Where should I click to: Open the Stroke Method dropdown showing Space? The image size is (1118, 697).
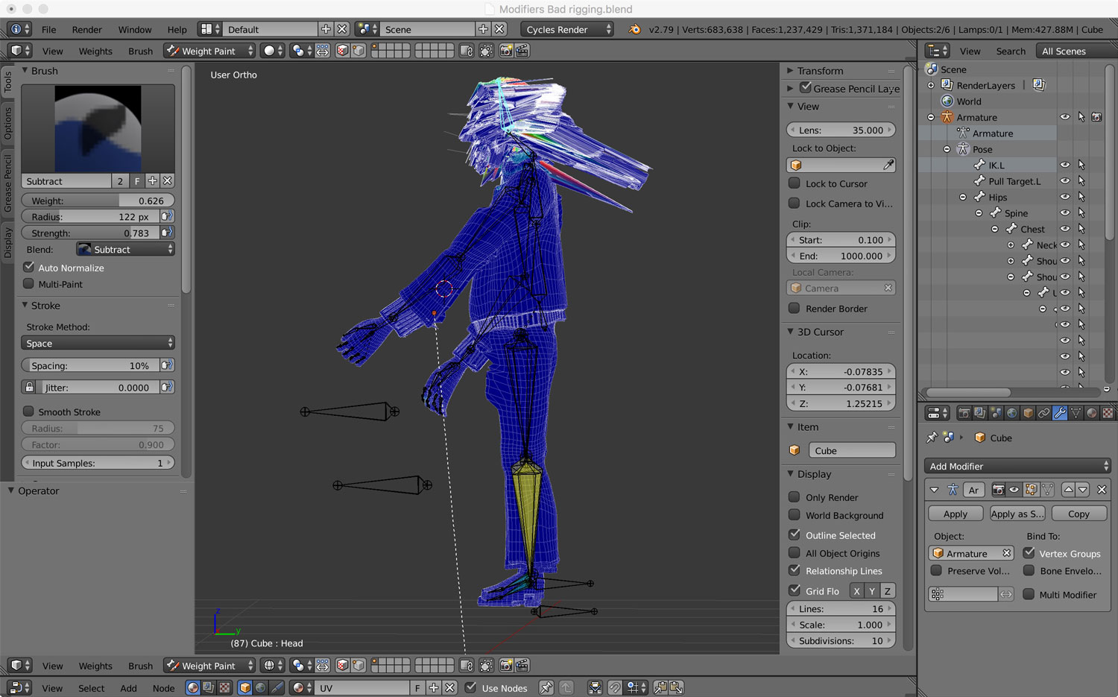98,344
